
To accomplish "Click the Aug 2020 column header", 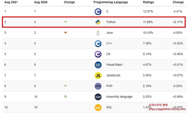I will [41, 2].
